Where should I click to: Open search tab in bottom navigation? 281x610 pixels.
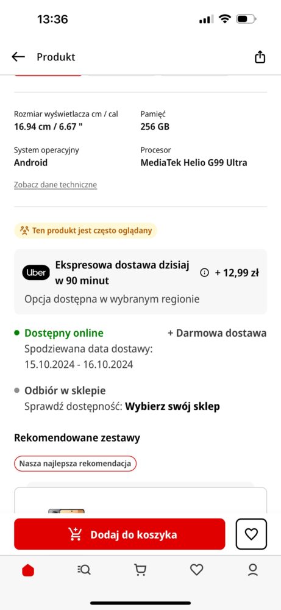(x=84, y=570)
